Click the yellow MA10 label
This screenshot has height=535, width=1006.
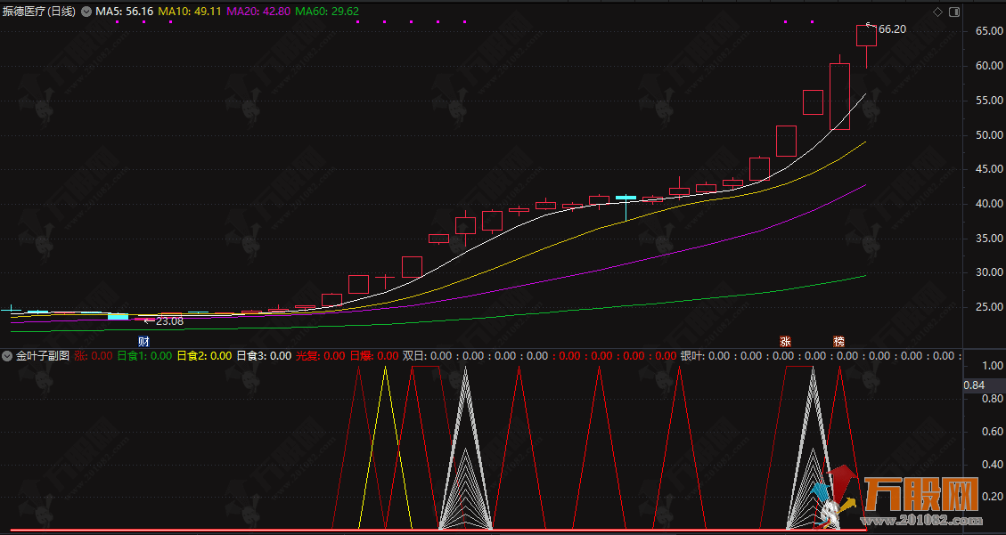pyautogui.click(x=189, y=12)
